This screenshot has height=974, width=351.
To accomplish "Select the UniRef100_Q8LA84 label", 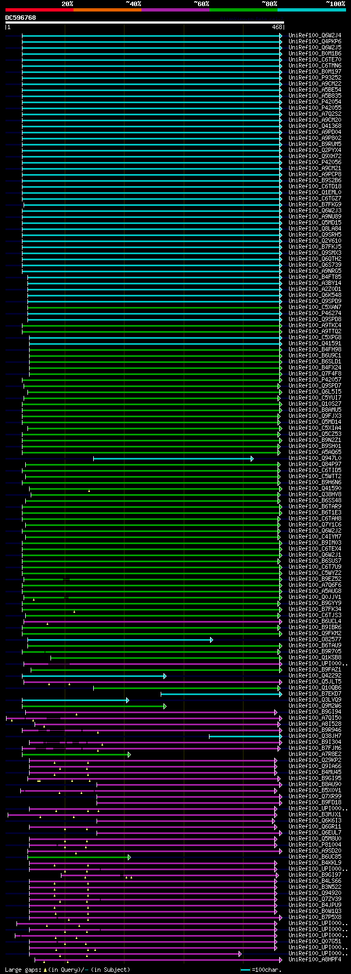I will point(315,228).
